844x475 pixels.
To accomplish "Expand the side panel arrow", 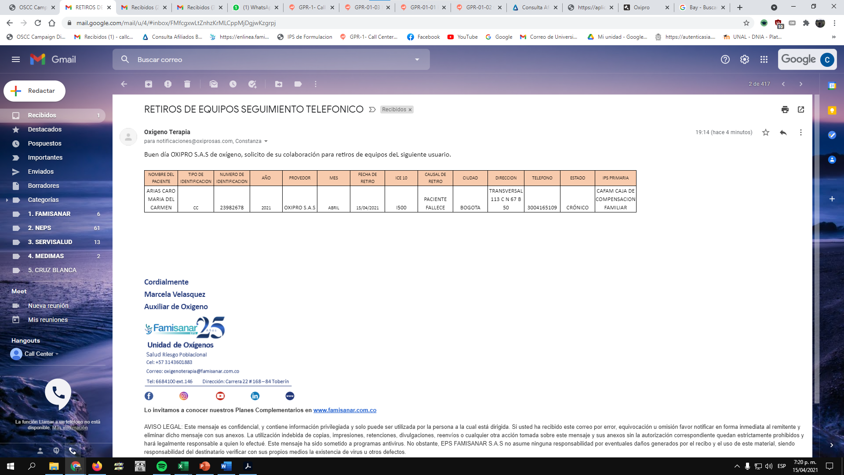I will click(x=832, y=445).
